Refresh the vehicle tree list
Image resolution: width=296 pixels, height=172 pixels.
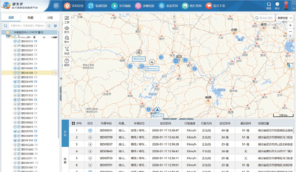(x=49, y=26)
